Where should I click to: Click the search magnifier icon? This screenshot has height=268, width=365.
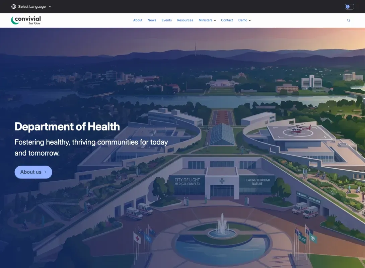pyautogui.click(x=349, y=20)
